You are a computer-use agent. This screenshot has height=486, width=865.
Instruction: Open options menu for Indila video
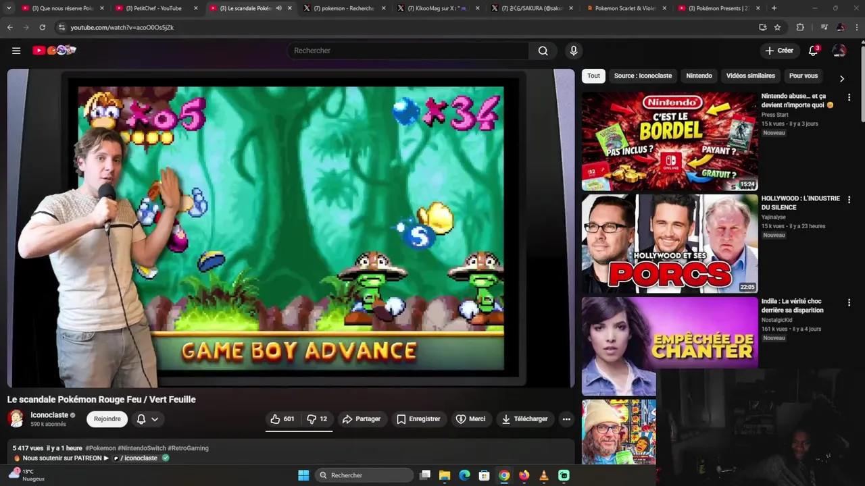(x=849, y=302)
